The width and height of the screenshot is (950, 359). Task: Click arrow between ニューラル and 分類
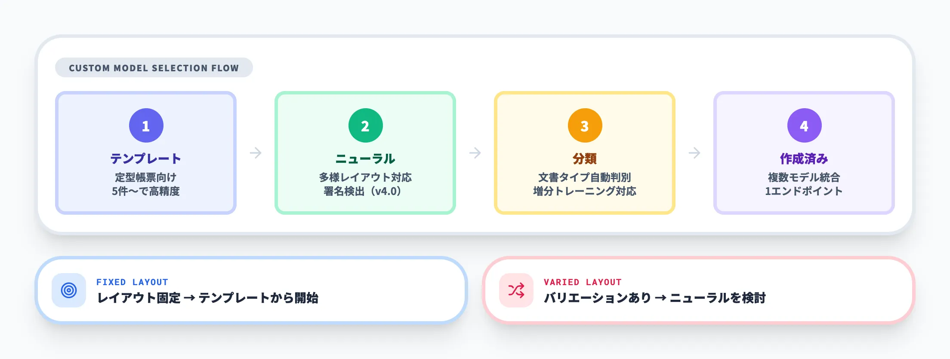pos(475,153)
